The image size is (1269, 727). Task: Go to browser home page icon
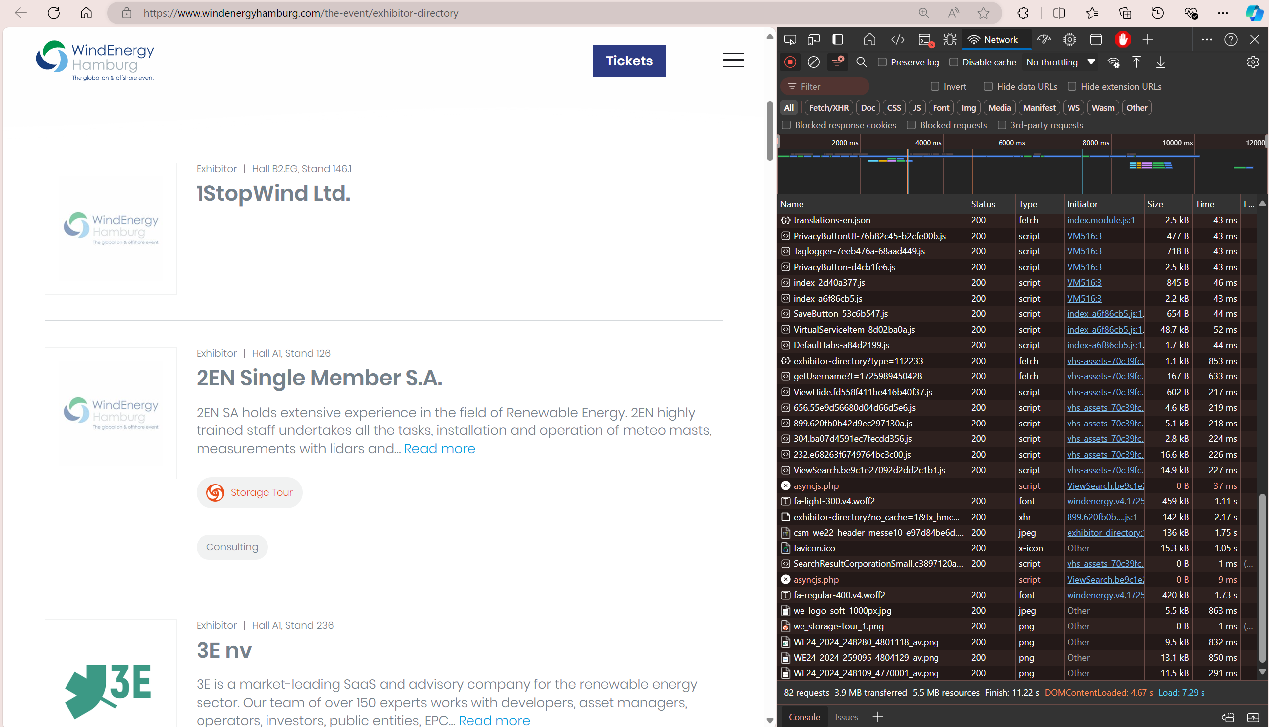86,13
